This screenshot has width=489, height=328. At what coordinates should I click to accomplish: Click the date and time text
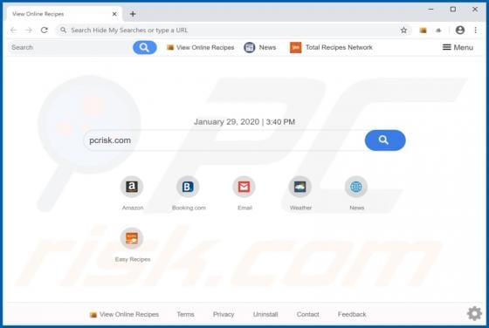click(x=244, y=122)
